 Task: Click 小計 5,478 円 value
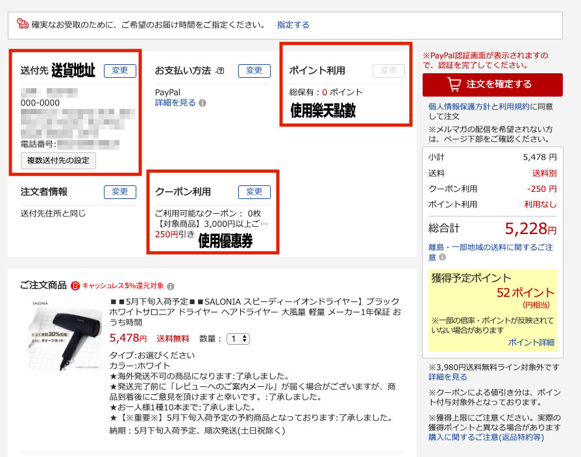tap(539, 158)
